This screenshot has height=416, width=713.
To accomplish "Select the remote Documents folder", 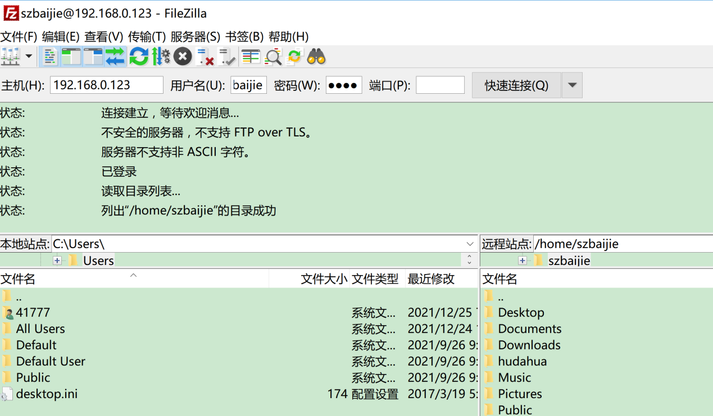I will (530, 329).
